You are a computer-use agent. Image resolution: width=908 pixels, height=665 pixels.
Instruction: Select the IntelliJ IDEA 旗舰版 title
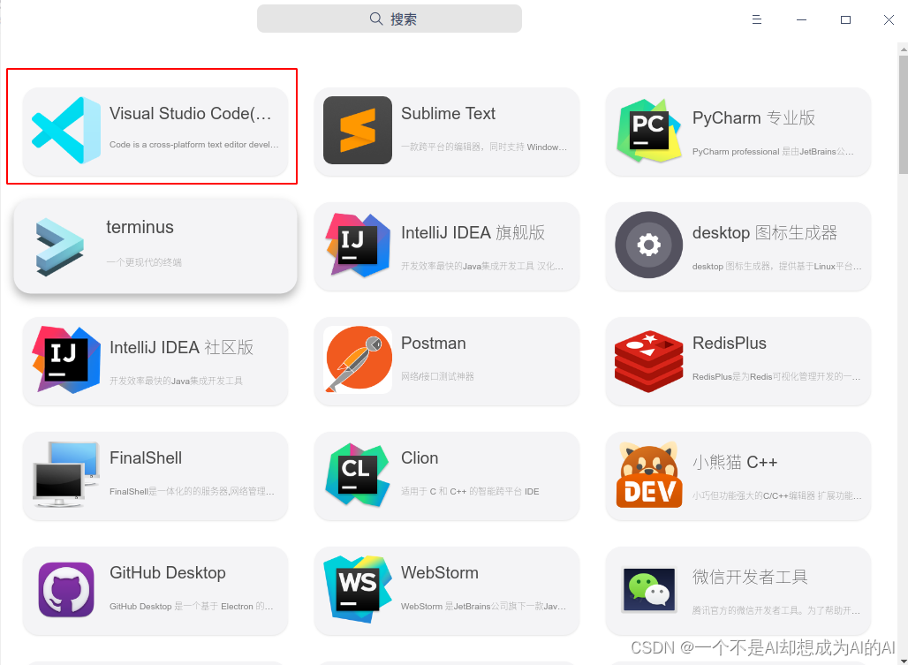tap(473, 232)
